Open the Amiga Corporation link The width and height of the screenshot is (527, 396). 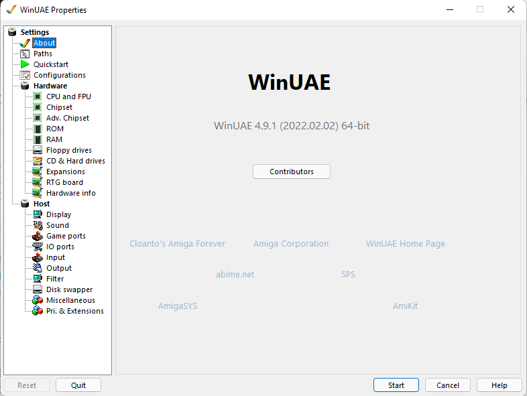(x=291, y=244)
